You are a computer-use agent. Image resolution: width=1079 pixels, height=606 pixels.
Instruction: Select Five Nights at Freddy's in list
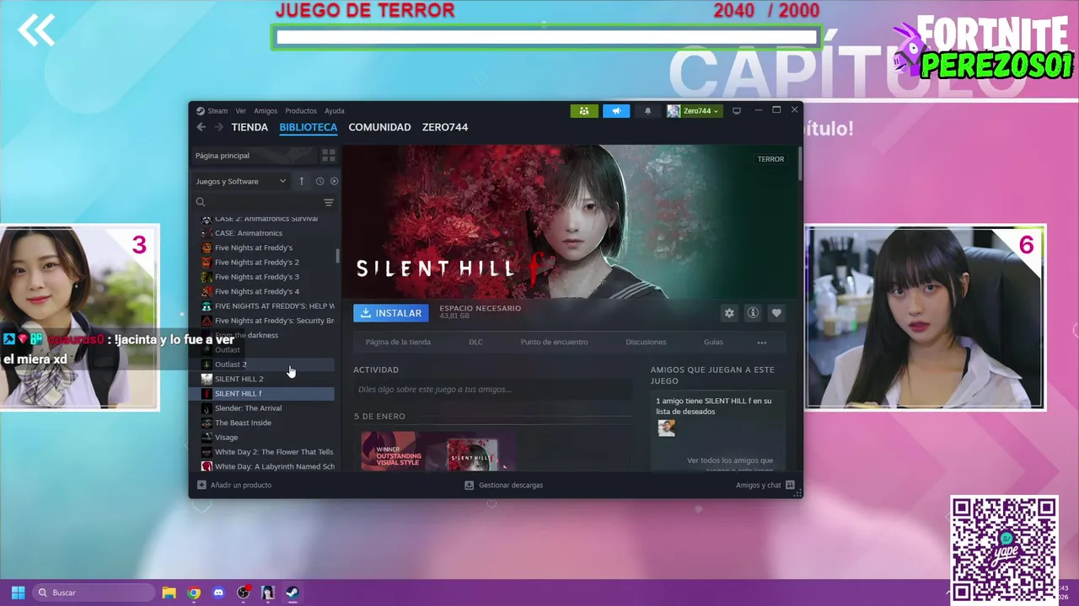point(253,248)
